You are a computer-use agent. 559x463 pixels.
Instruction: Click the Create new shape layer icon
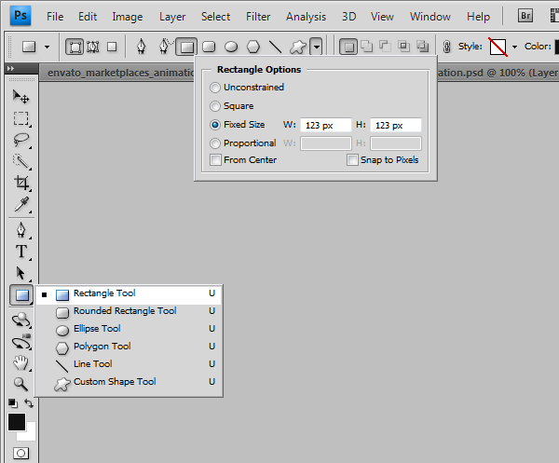tap(348, 47)
